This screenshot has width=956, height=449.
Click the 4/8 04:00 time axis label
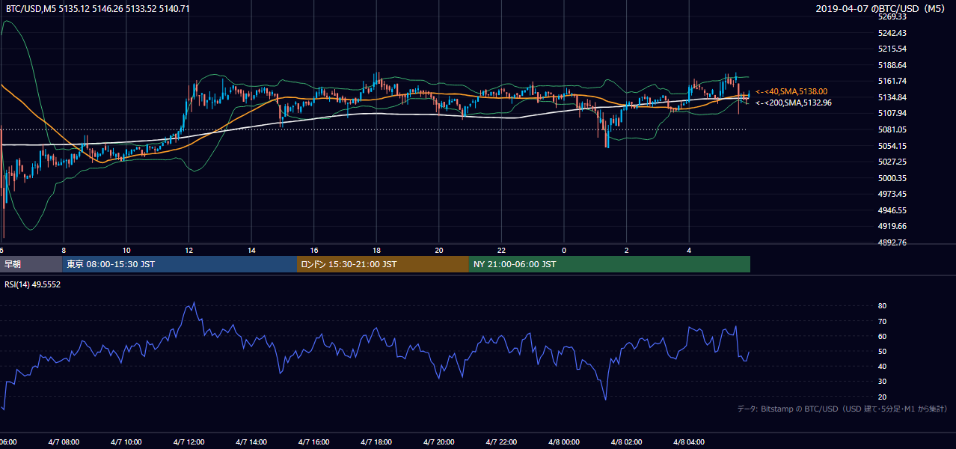[x=688, y=442]
